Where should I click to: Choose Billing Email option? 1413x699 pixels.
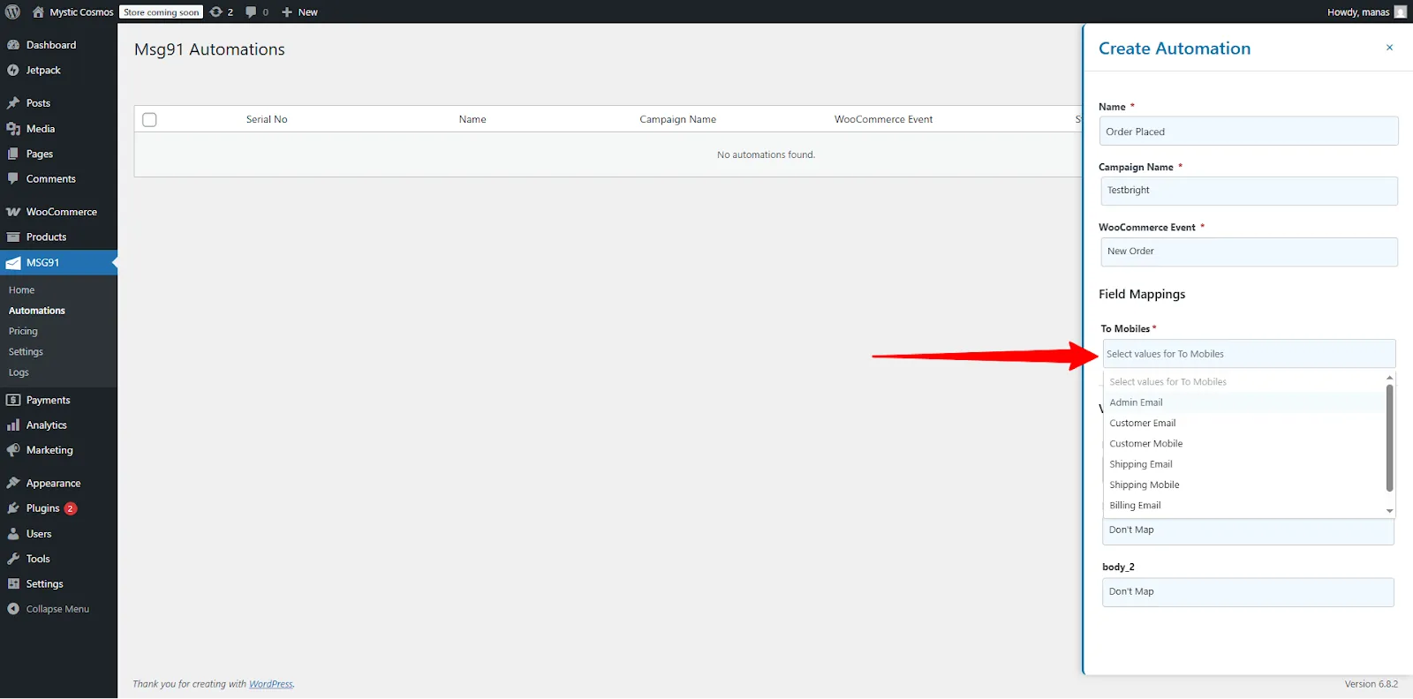[1244, 506]
